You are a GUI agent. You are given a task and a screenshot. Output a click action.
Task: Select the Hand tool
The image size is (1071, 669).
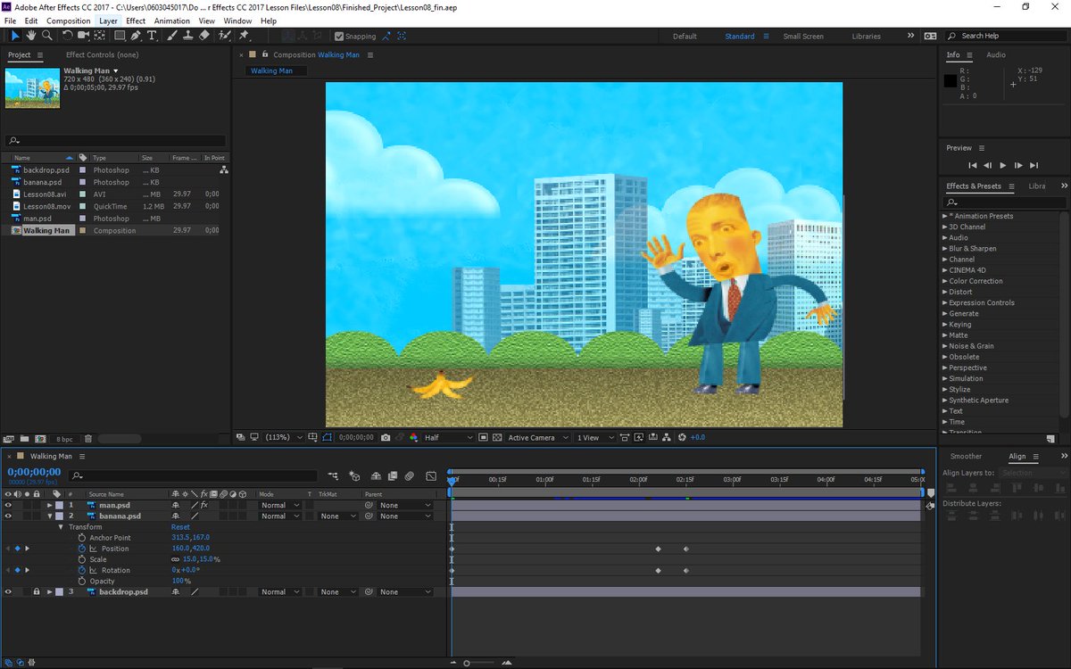[x=30, y=36]
